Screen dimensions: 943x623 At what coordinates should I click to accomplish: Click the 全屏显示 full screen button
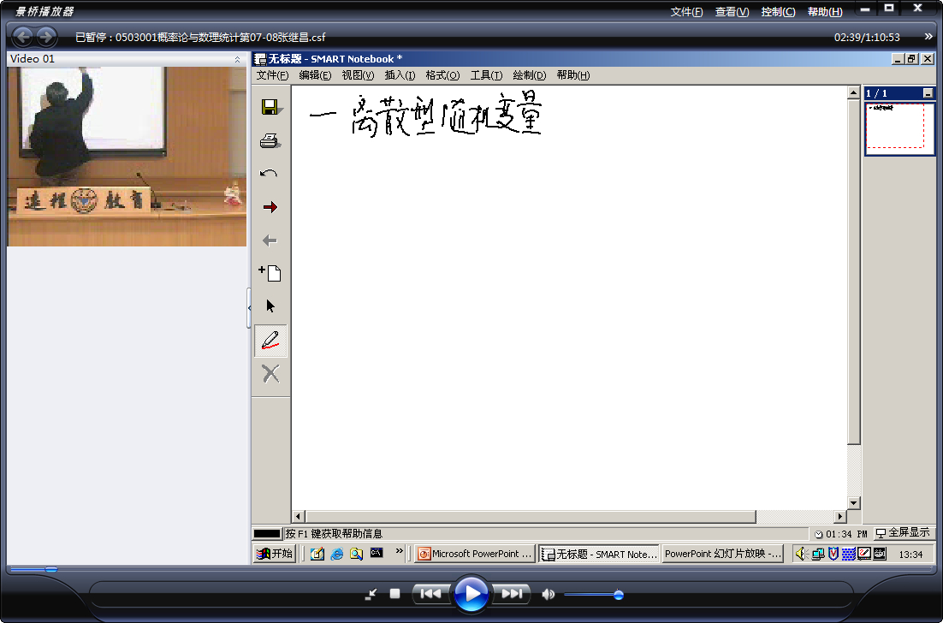(x=903, y=533)
